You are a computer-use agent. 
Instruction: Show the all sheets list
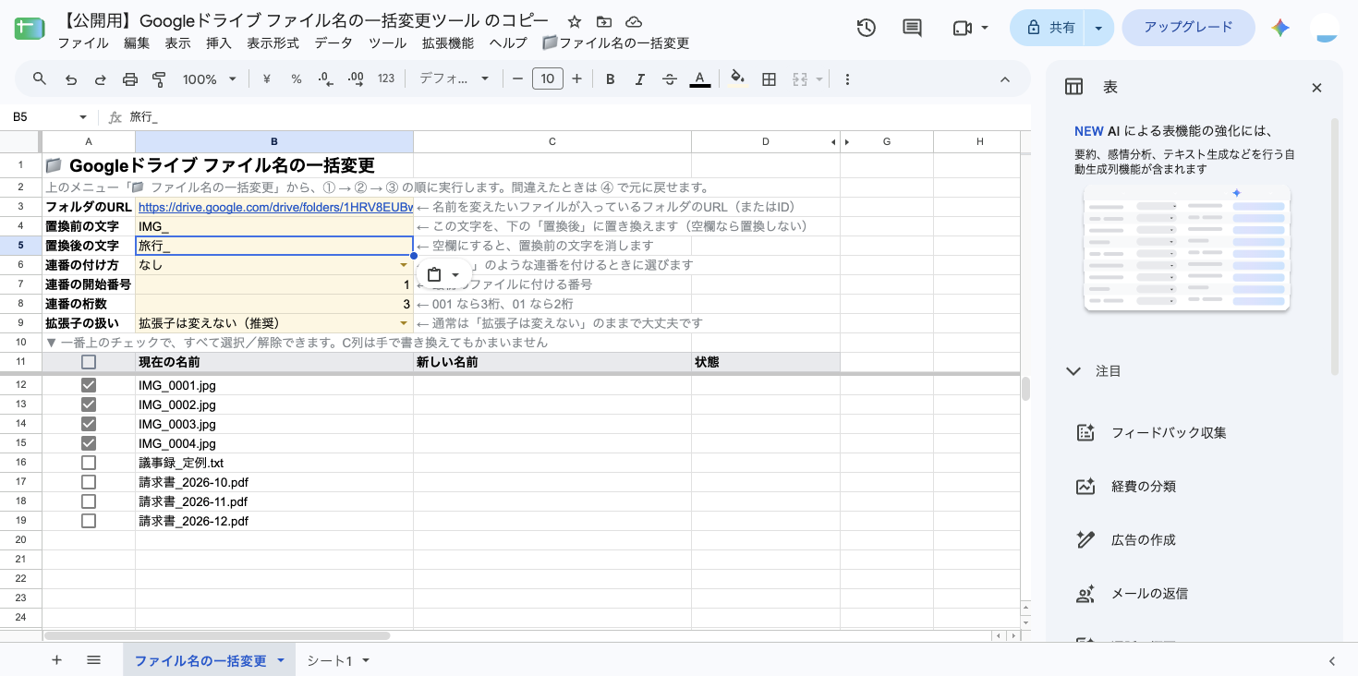coord(93,660)
